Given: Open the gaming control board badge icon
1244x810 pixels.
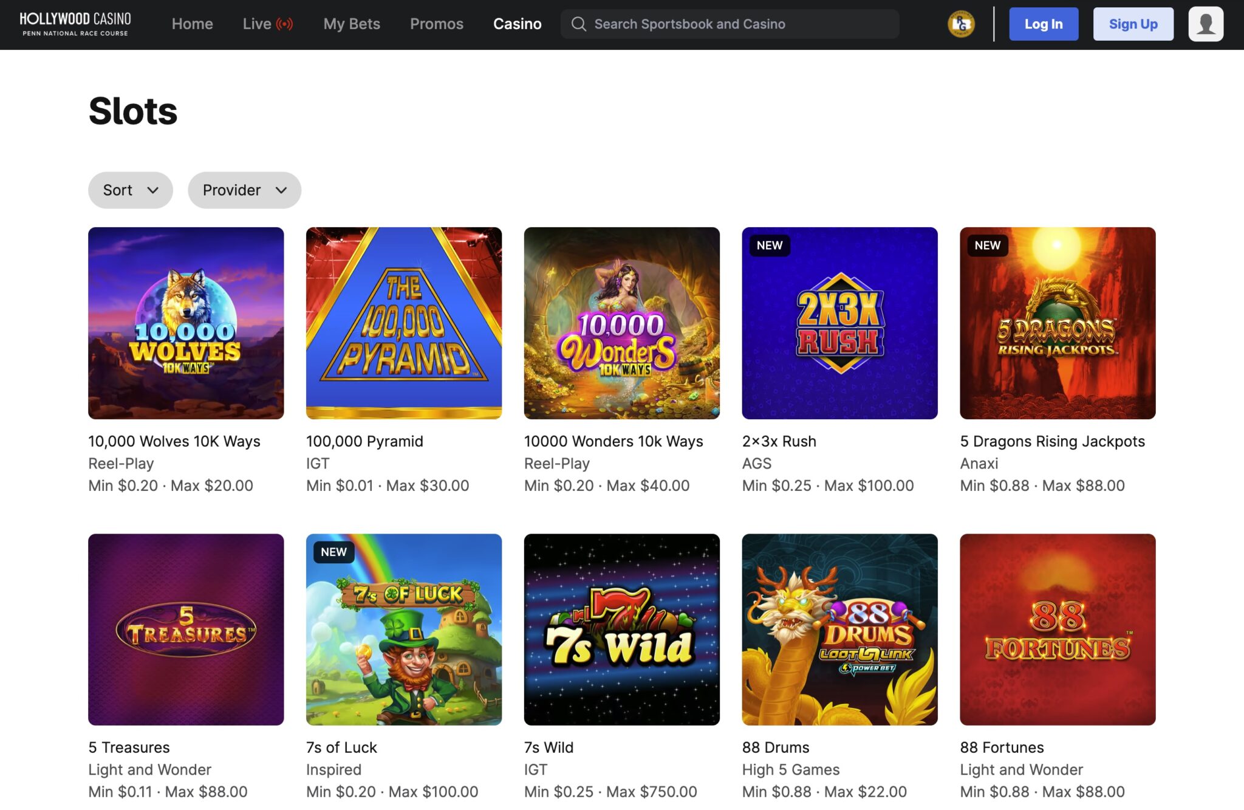Looking at the screenshot, I should pos(961,24).
